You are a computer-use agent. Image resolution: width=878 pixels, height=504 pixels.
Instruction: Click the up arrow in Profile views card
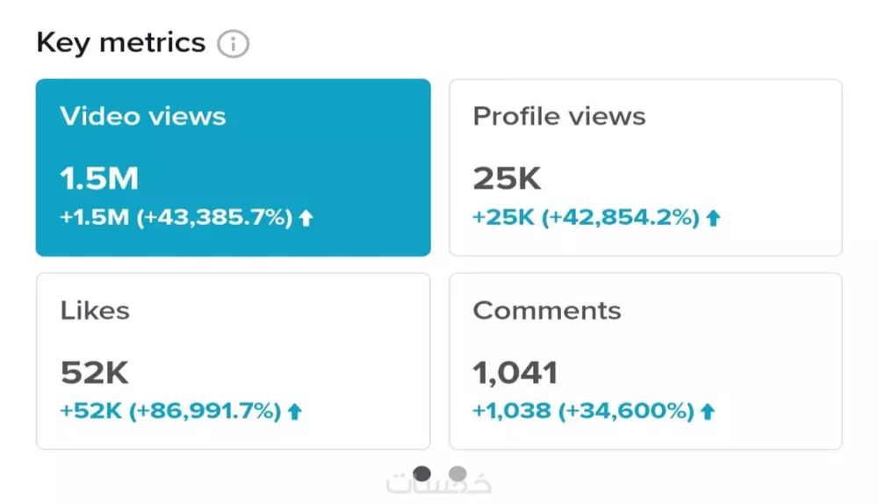[713, 219]
